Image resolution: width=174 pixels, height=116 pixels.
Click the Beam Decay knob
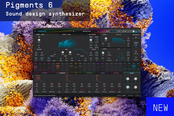[x=63, y=52]
